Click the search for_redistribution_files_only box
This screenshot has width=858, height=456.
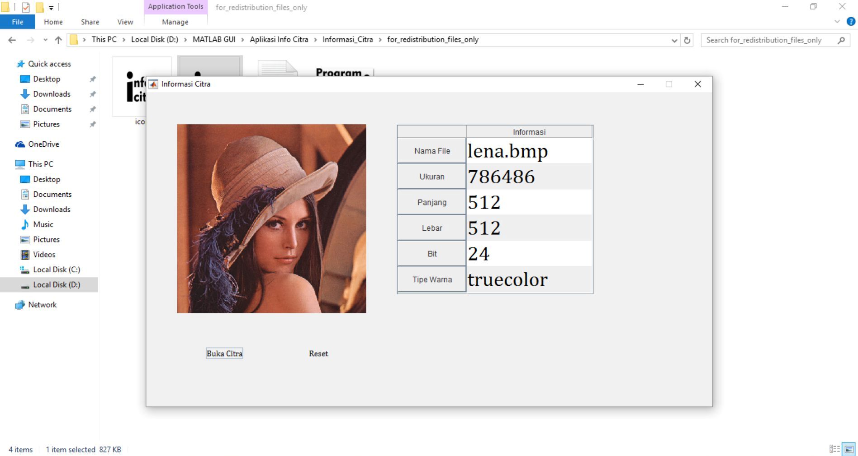click(769, 40)
